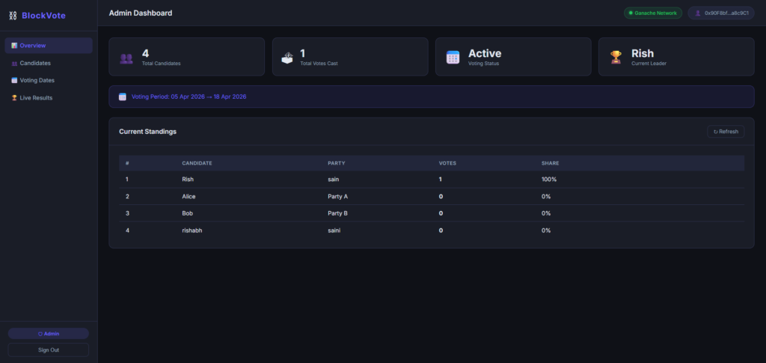Click the calendar icon in Voting Period banner
The height and width of the screenshot is (363, 766).
point(123,97)
